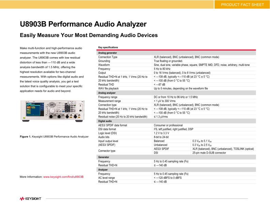Click the value < —120 dBFS to 0 dBFS
Viewport: 270px width, 208px height.
pyautogui.click(x=167, y=178)
